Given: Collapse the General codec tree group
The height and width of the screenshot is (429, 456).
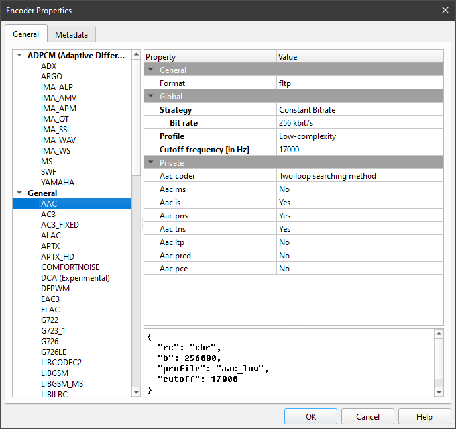Looking at the screenshot, I should [x=19, y=193].
